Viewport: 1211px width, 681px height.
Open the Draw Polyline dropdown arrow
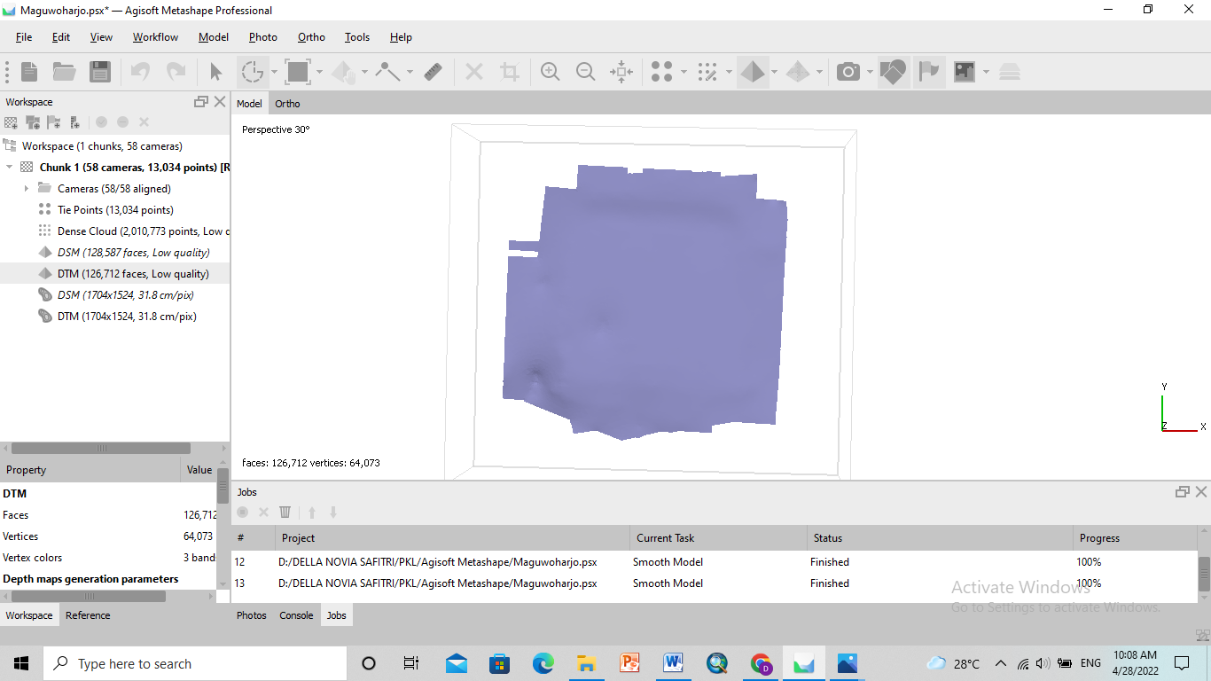[x=410, y=72]
